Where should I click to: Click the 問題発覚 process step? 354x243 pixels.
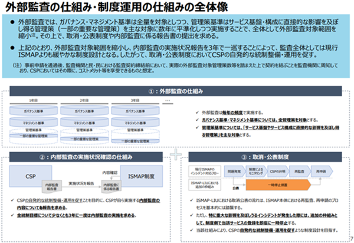235,172
